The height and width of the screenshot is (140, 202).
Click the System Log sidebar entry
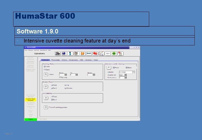click(31, 115)
